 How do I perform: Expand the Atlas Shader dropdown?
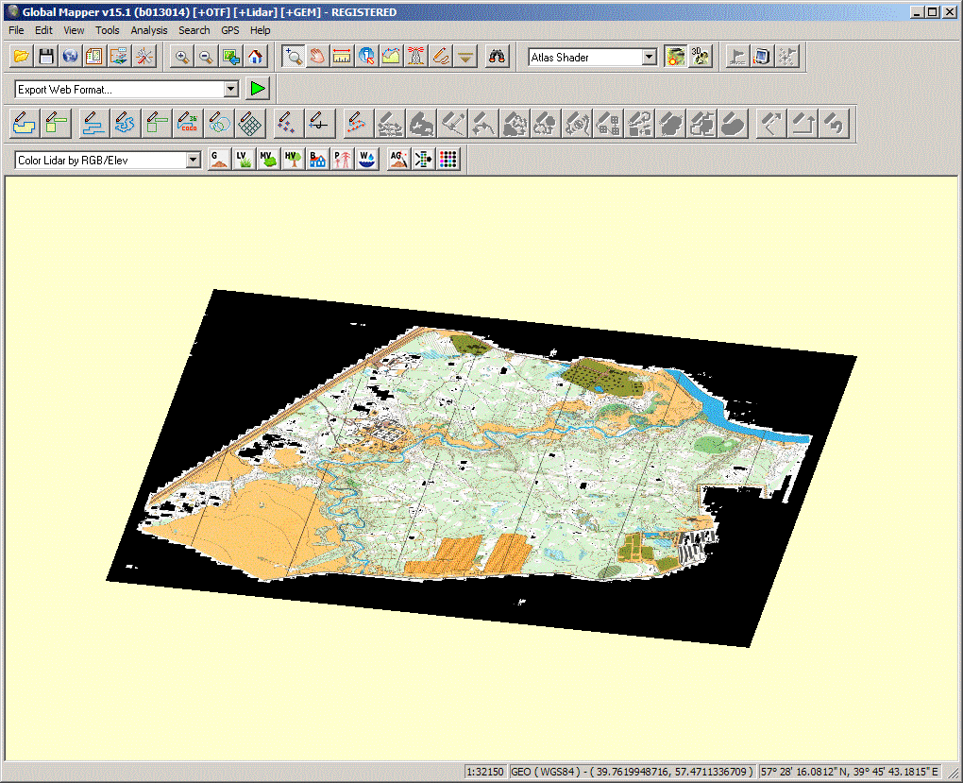tap(649, 58)
